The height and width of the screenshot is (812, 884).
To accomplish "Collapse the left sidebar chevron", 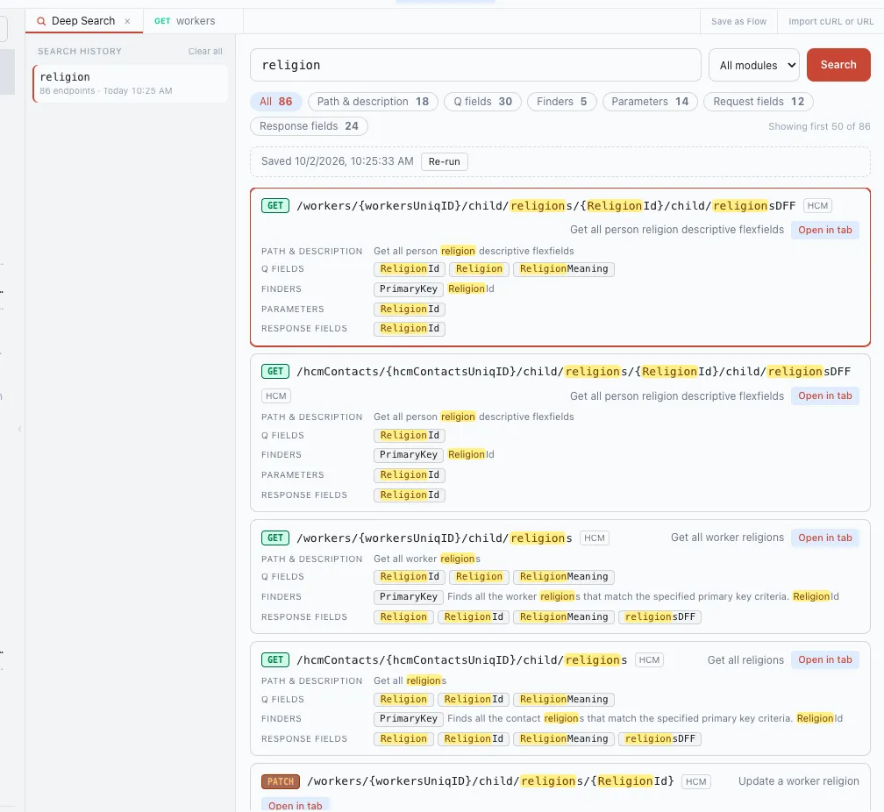I will (x=19, y=429).
